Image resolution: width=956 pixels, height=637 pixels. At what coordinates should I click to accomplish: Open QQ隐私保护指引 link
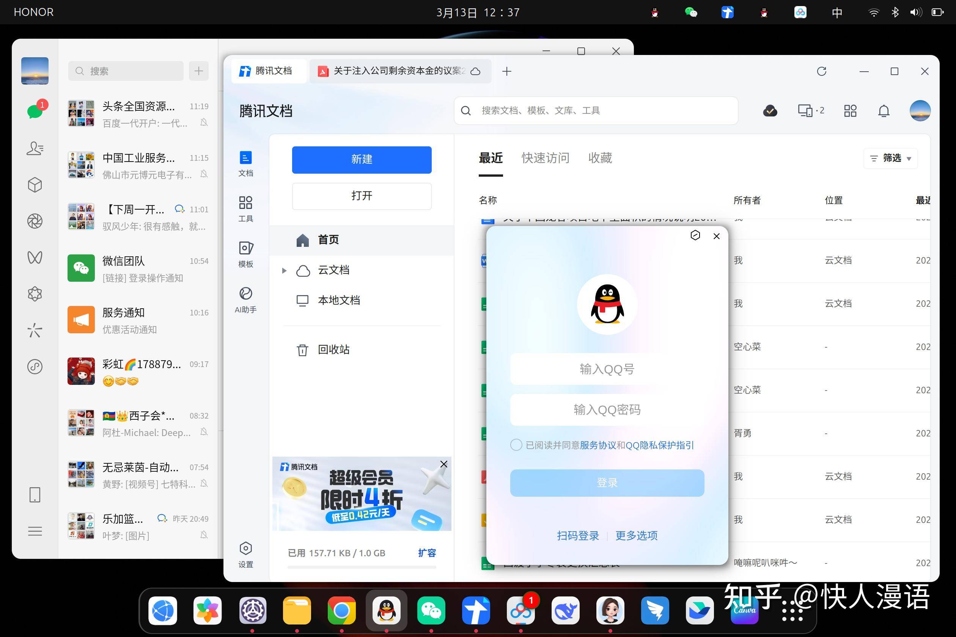click(659, 445)
